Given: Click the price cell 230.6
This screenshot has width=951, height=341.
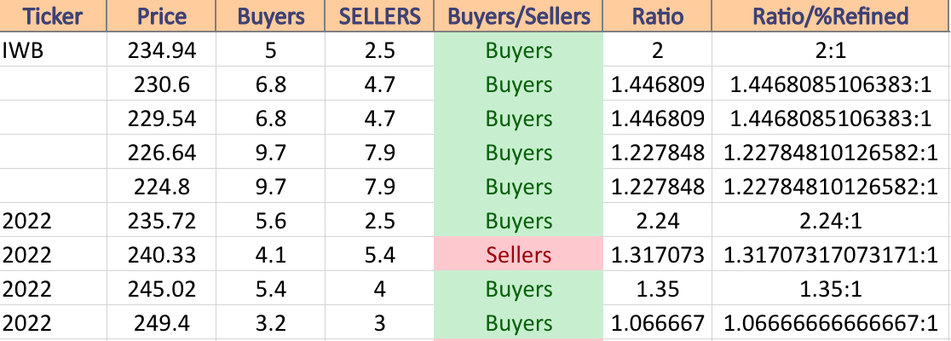Looking at the screenshot, I should 162,84.
